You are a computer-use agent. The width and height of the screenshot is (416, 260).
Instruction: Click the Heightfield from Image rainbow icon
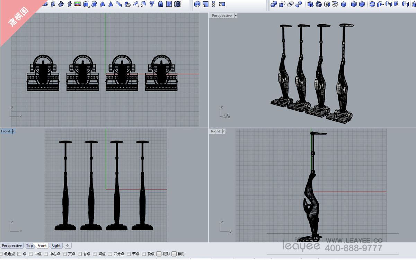77,4
